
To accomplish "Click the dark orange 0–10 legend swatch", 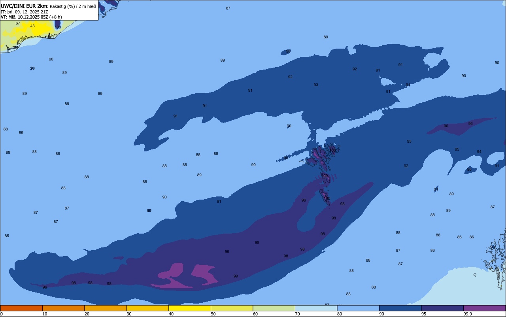I will click(x=21, y=308).
